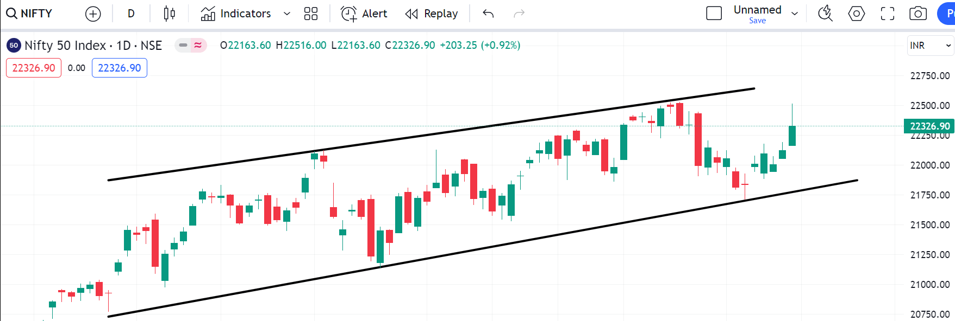Image resolution: width=955 pixels, height=321 pixels.
Task: Undo the last chart action
Action: click(488, 14)
